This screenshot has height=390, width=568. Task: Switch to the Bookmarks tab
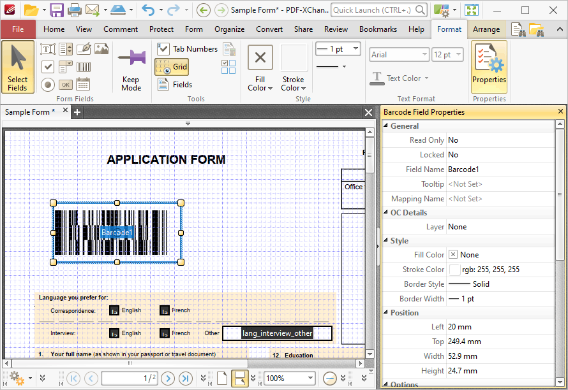(x=378, y=29)
